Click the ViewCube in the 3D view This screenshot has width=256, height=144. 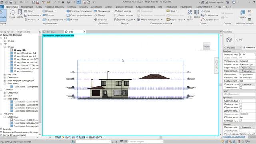point(206,46)
